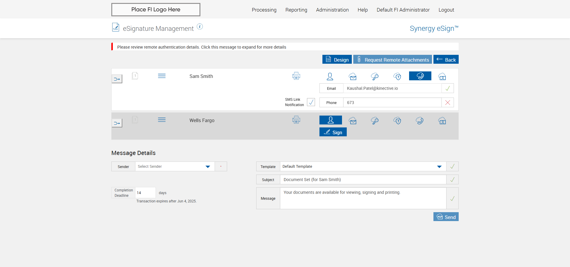Viewport: 570px width, 267px height.
Task: Click the in-person signer icon for Sam Smith
Action: point(330,76)
